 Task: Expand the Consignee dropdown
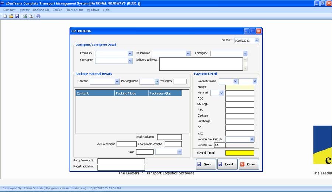point(130,61)
